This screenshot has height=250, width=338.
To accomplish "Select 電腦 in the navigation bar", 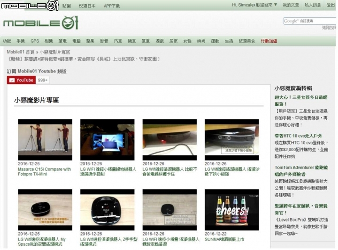I will point(77,41).
